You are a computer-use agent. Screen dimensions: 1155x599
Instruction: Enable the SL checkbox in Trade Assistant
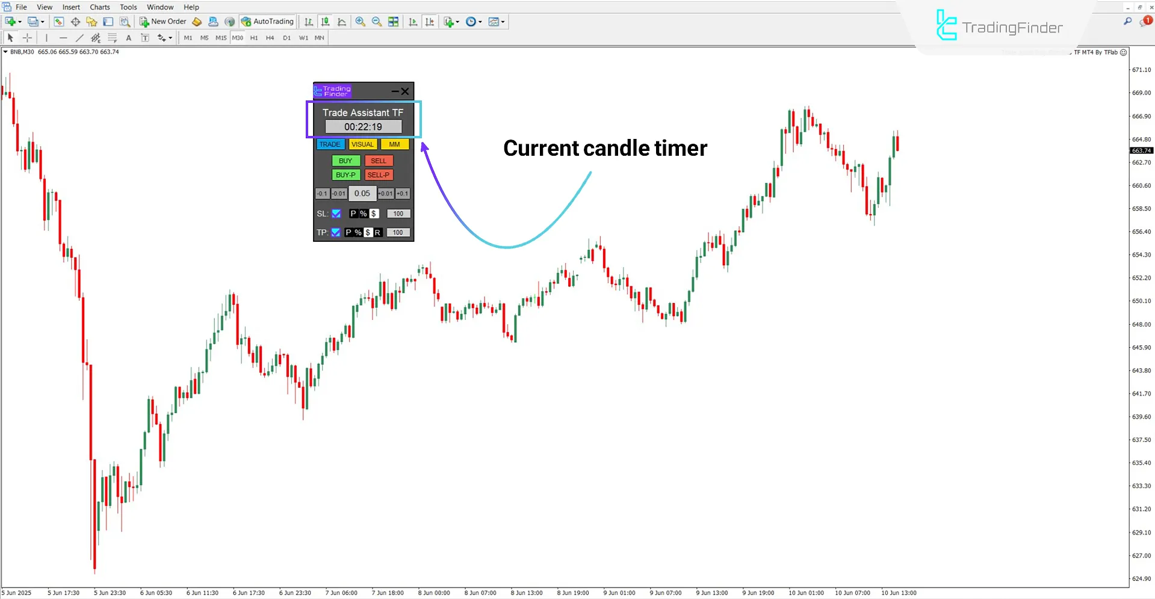336,213
